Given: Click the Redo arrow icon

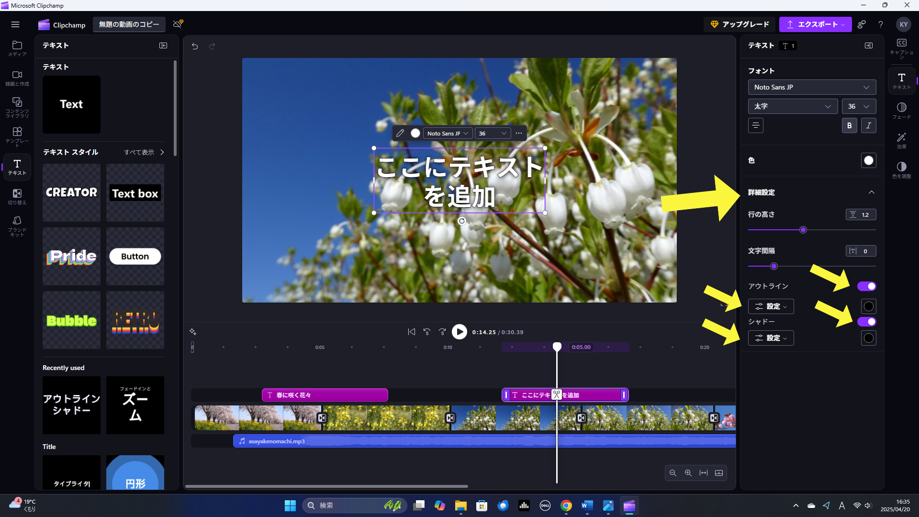Looking at the screenshot, I should (x=212, y=46).
